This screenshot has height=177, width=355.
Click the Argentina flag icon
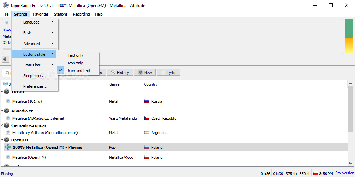147,133
